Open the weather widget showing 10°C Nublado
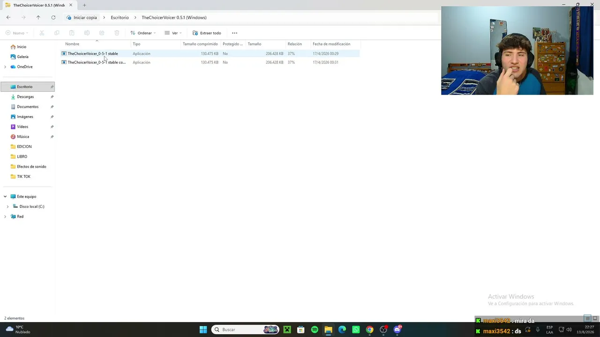Viewport: 600px width, 337px height. click(18, 330)
